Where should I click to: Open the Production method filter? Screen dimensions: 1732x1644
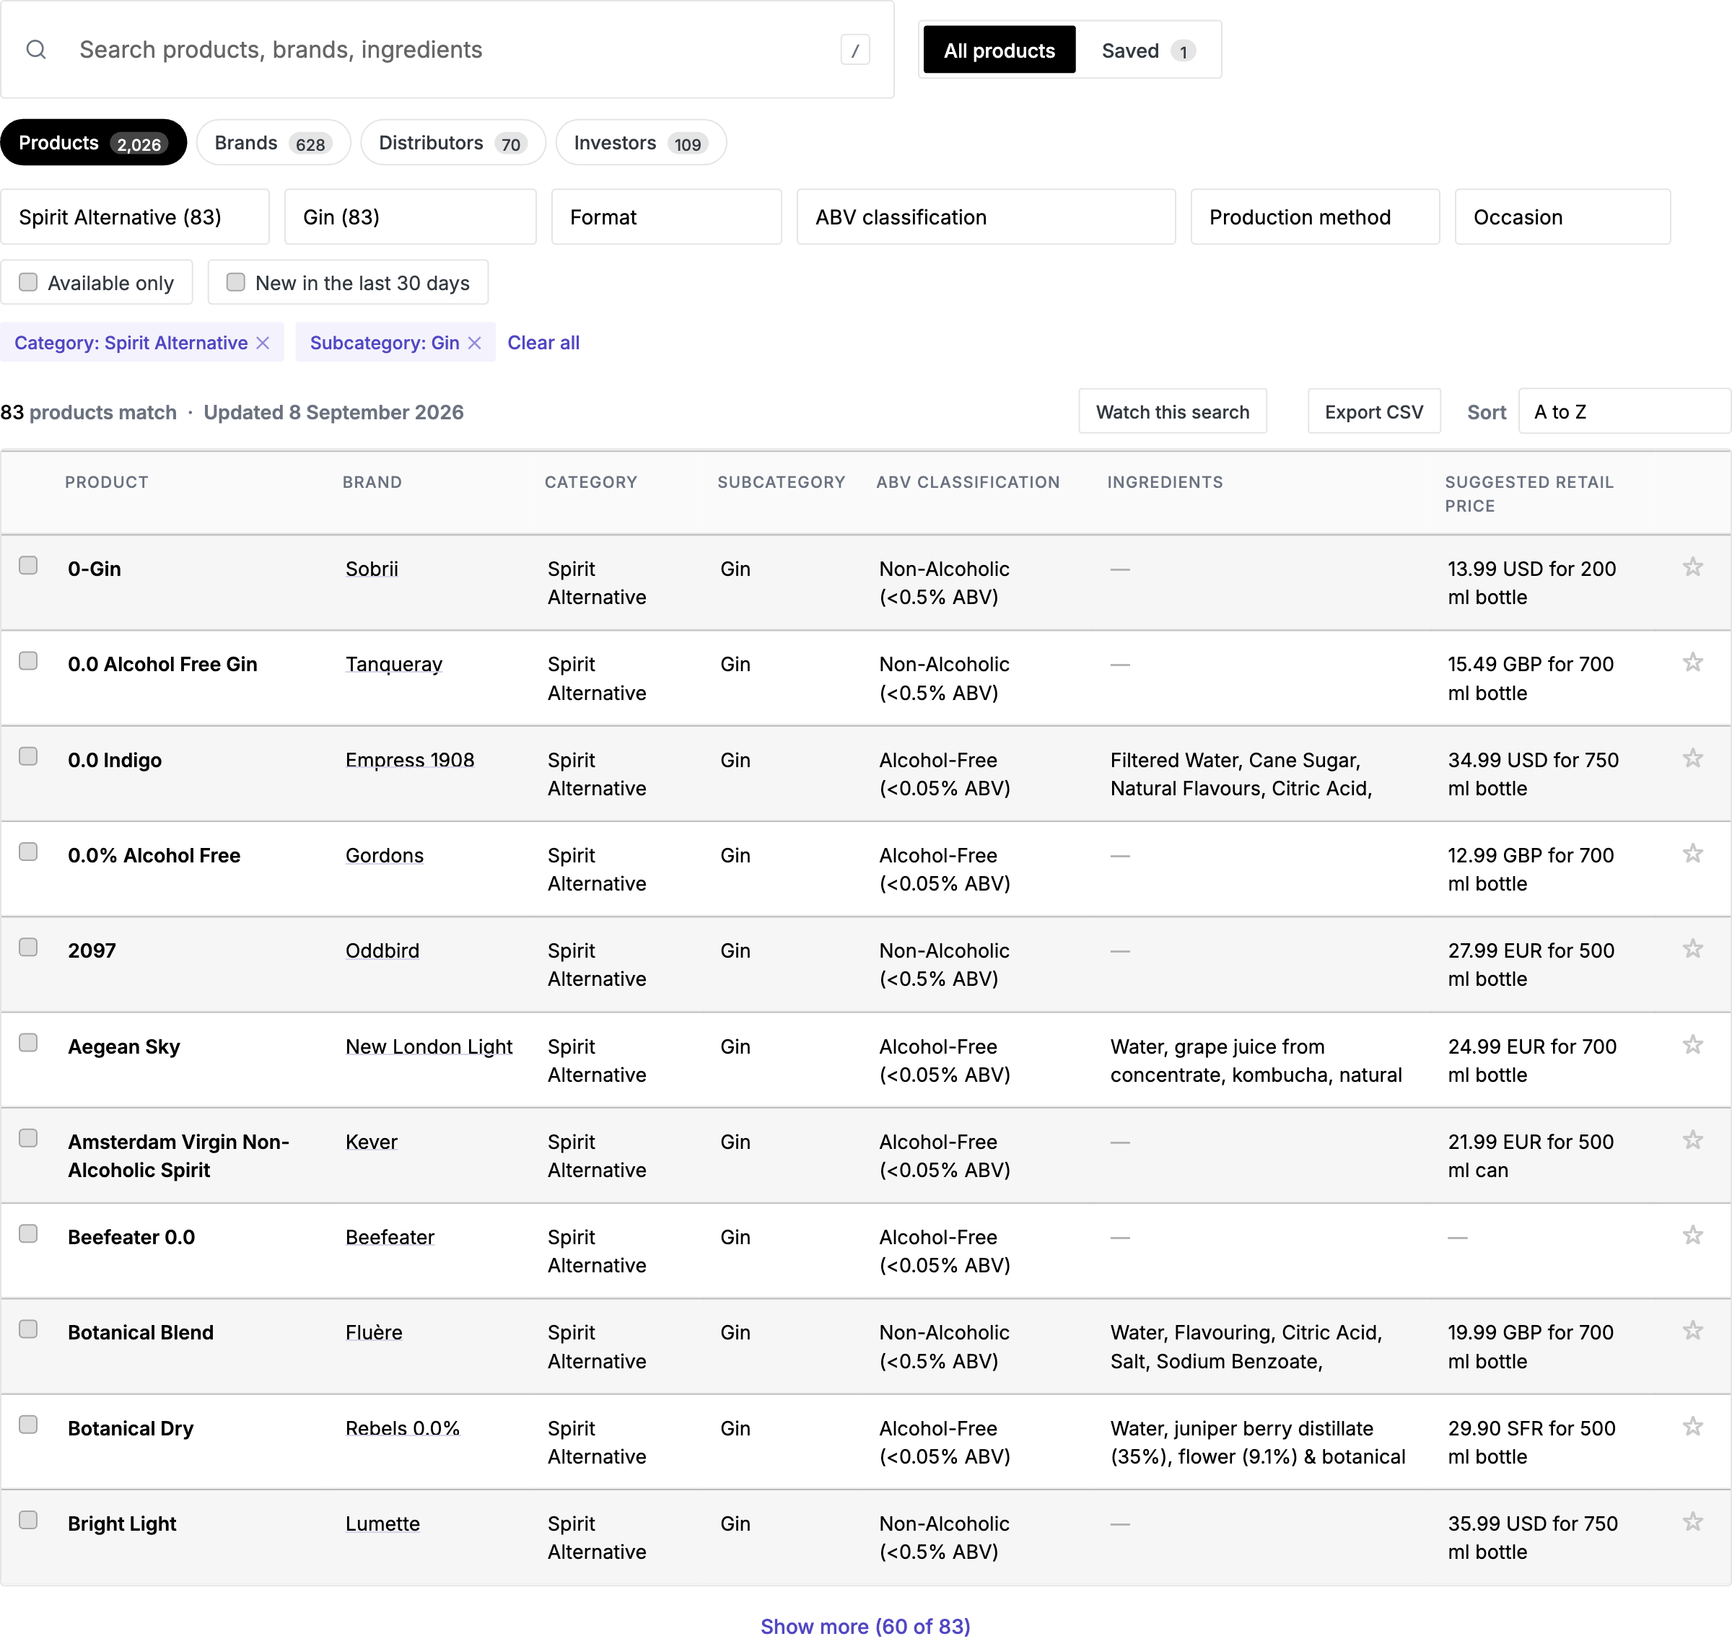click(1315, 217)
